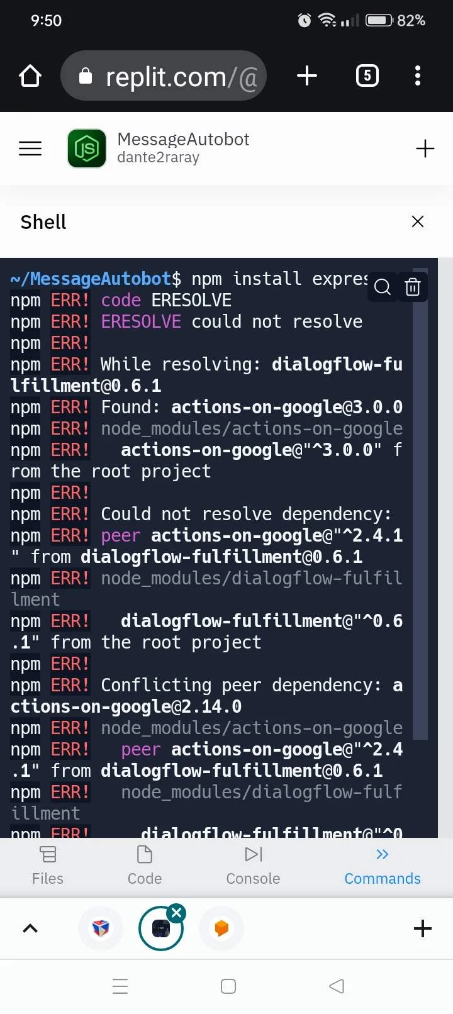Viewport: 453px width, 1014px height.
Task: Tap the 9:50 clock
Action: click(x=47, y=21)
